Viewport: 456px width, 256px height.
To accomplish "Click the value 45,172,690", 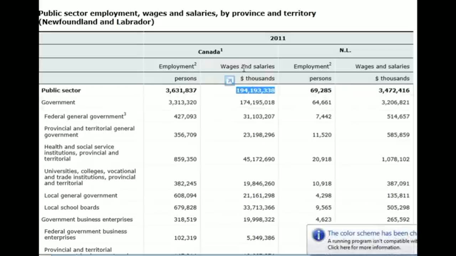I will pyautogui.click(x=259, y=159).
